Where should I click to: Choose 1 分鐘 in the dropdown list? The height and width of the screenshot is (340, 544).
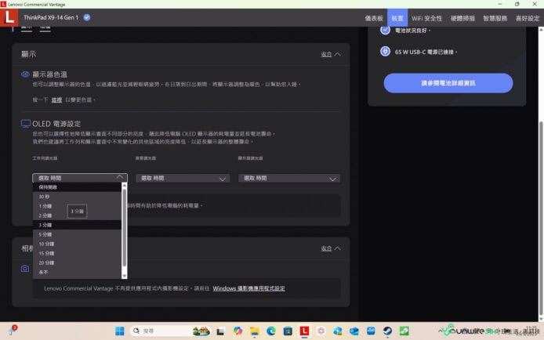[x=77, y=206]
